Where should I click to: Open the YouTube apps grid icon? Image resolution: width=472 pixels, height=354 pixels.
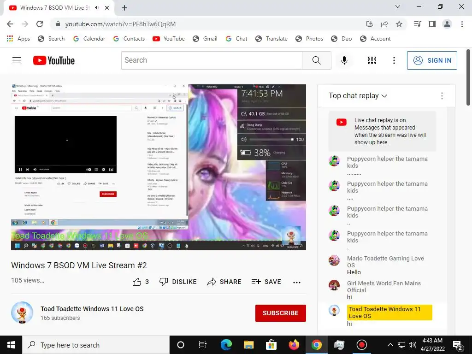tap(372, 60)
